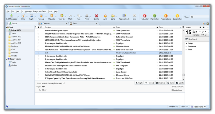Expand the Tomorrow section in Events

coord(186,46)
